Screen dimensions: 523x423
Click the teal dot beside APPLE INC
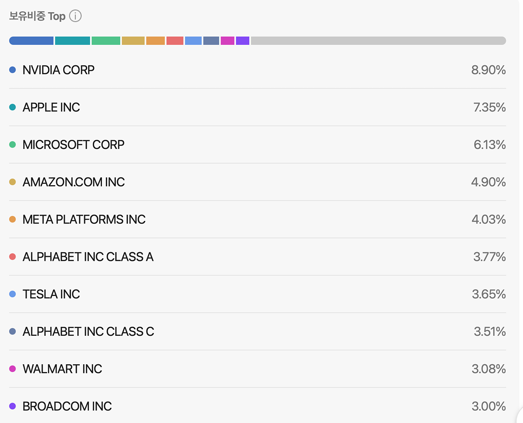pyautogui.click(x=13, y=107)
